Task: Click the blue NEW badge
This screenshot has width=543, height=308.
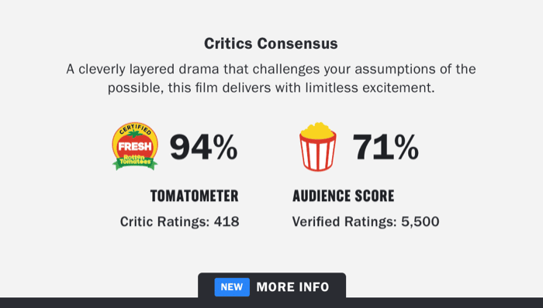Action: [x=232, y=287]
